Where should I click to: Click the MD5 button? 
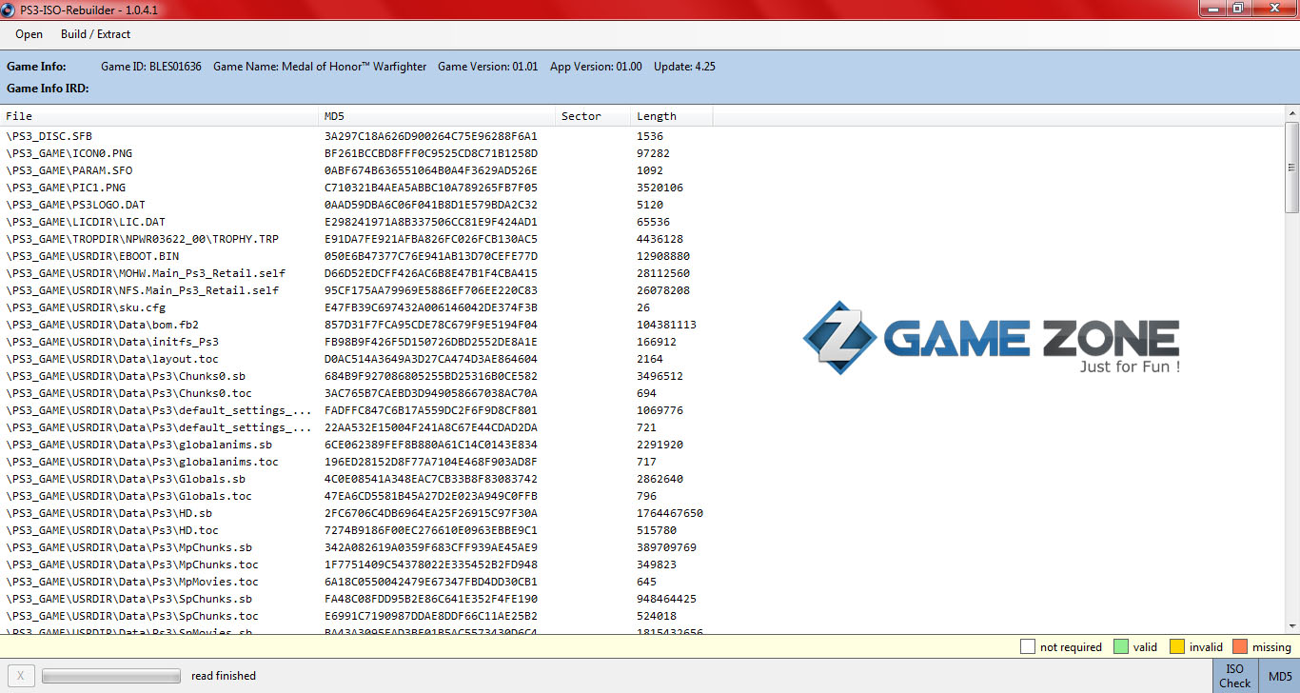point(1280,676)
